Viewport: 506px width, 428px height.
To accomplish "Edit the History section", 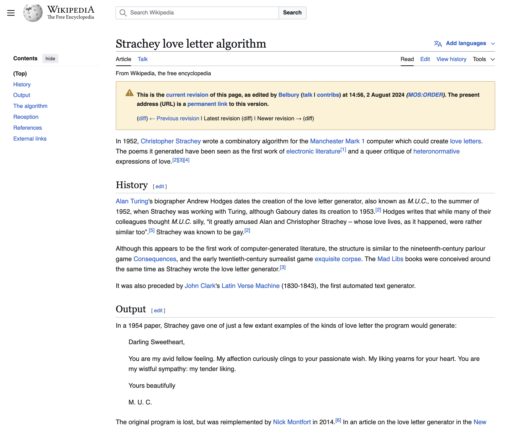I will pyautogui.click(x=160, y=187).
